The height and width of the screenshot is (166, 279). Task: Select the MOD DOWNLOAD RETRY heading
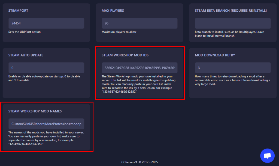[215, 55]
